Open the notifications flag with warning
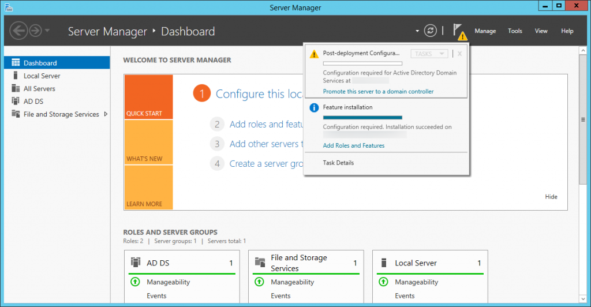591x307 pixels. click(x=459, y=32)
